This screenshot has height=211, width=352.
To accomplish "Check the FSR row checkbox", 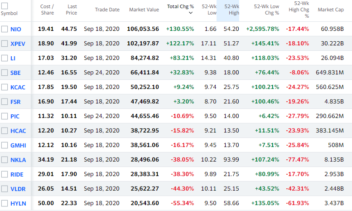I will click(5, 102).
